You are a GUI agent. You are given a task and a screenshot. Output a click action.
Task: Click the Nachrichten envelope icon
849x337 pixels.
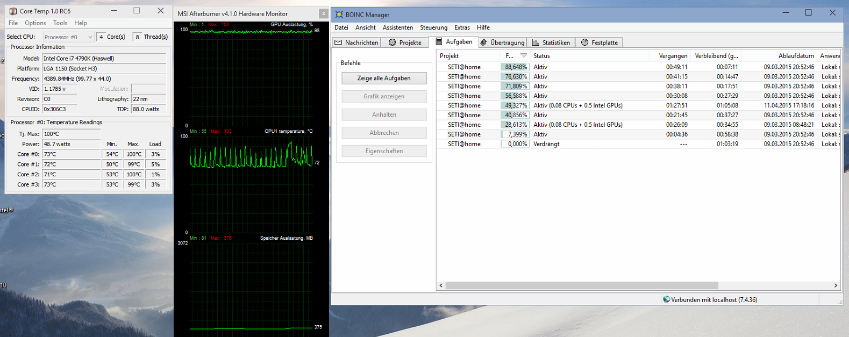point(338,42)
